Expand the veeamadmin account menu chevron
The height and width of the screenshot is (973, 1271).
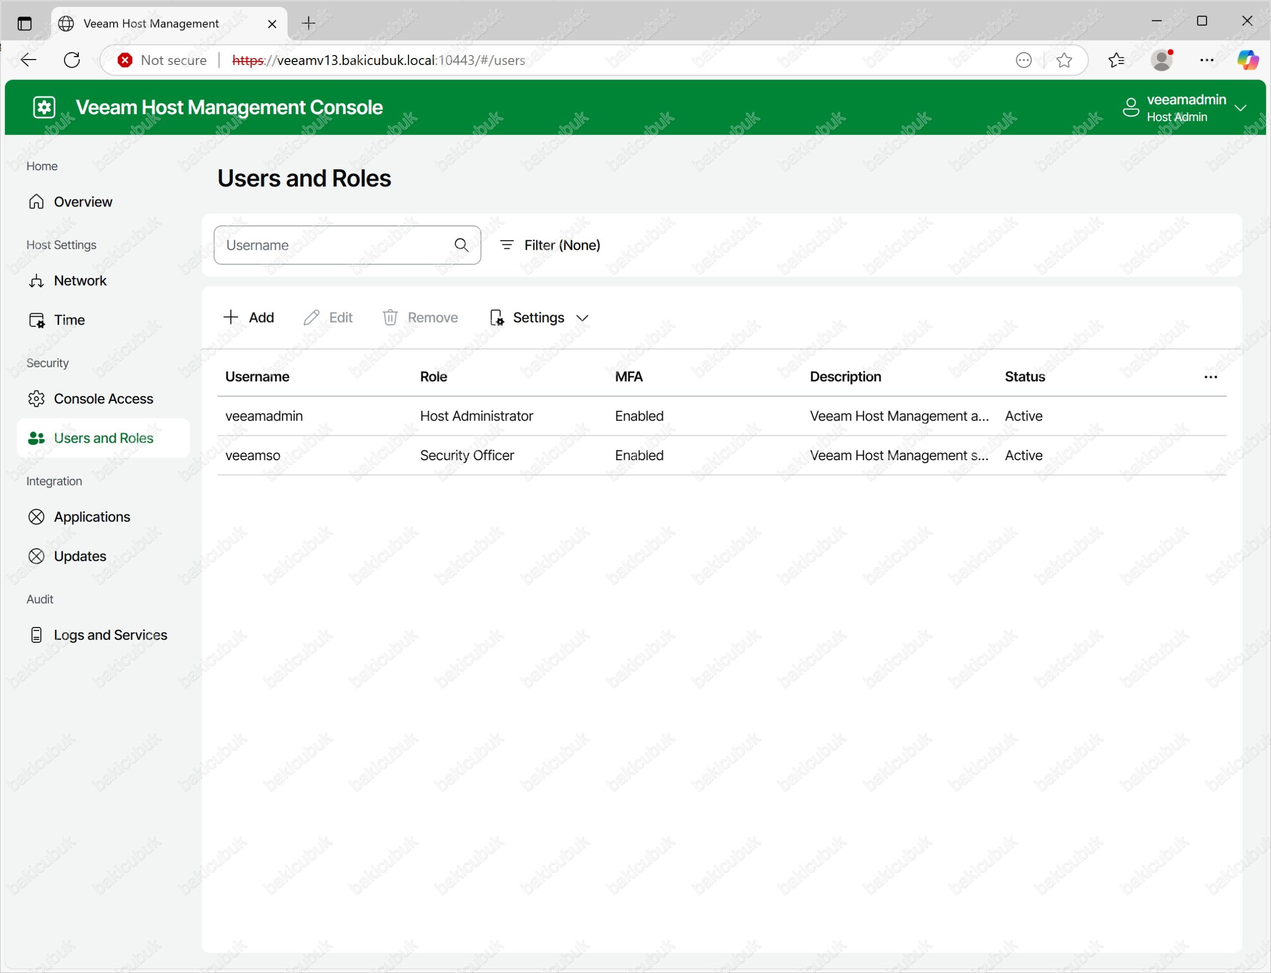click(x=1240, y=108)
